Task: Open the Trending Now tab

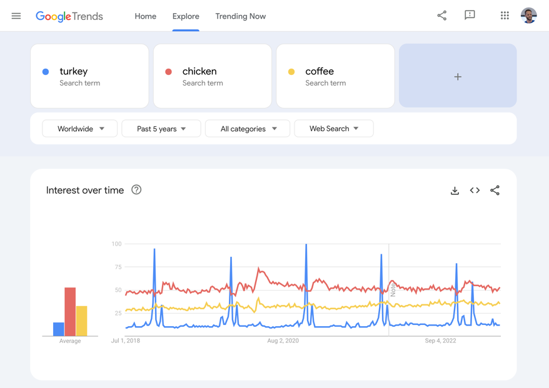Action: click(240, 16)
